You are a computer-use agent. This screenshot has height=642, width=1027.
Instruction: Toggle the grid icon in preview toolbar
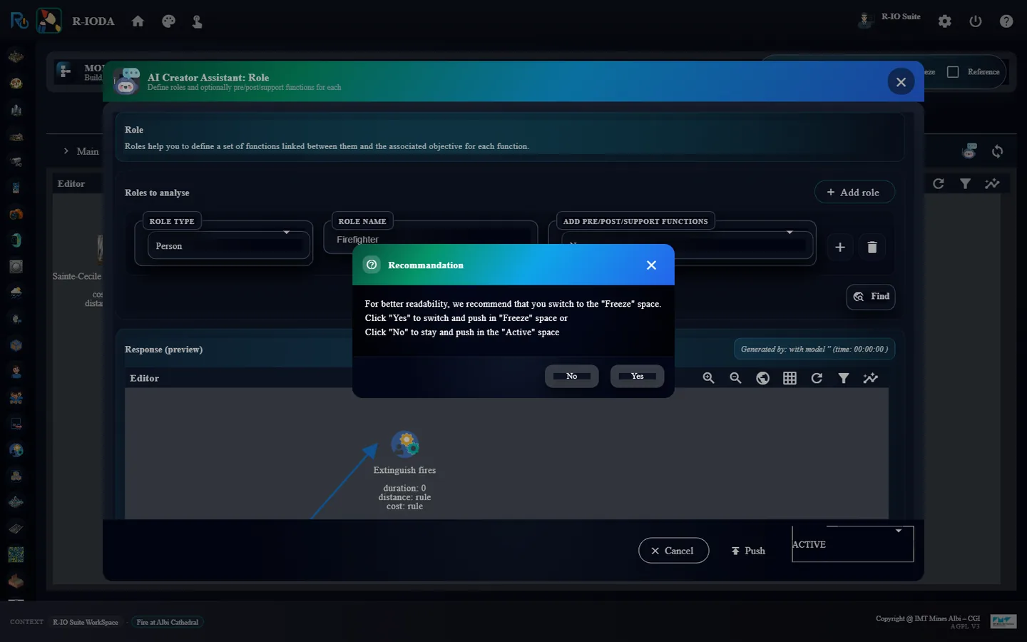790,378
